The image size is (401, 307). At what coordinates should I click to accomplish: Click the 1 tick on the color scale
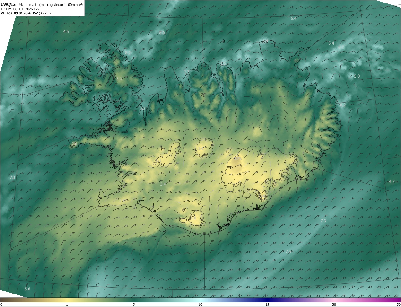click(x=67, y=304)
